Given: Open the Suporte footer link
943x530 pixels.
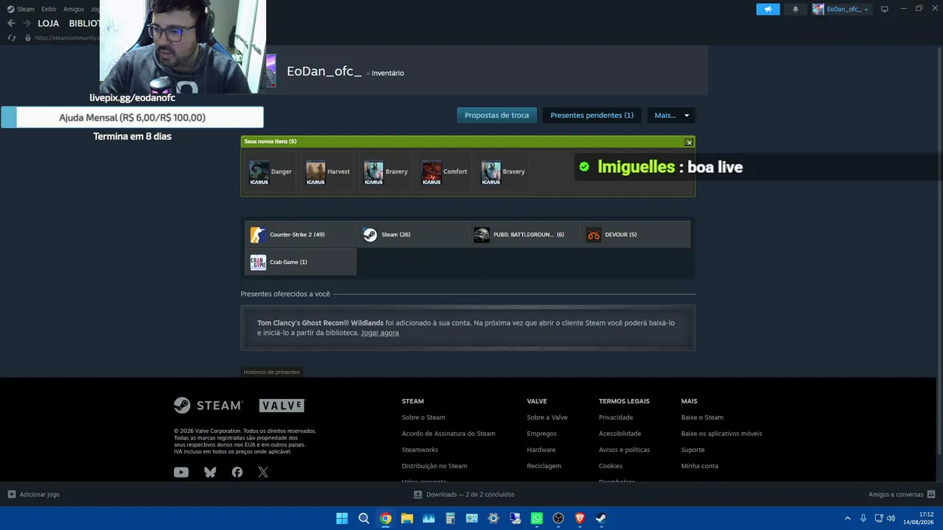Looking at the screenshot, I should point(693,450).
